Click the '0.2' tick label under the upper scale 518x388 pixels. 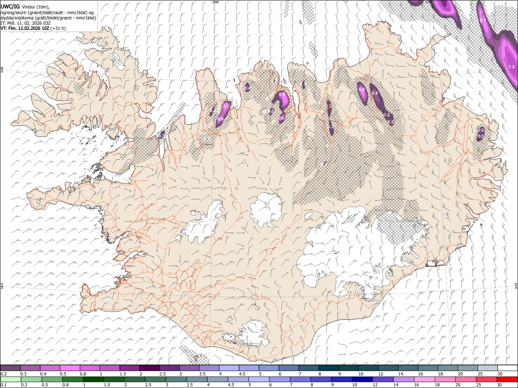point(3,374)
